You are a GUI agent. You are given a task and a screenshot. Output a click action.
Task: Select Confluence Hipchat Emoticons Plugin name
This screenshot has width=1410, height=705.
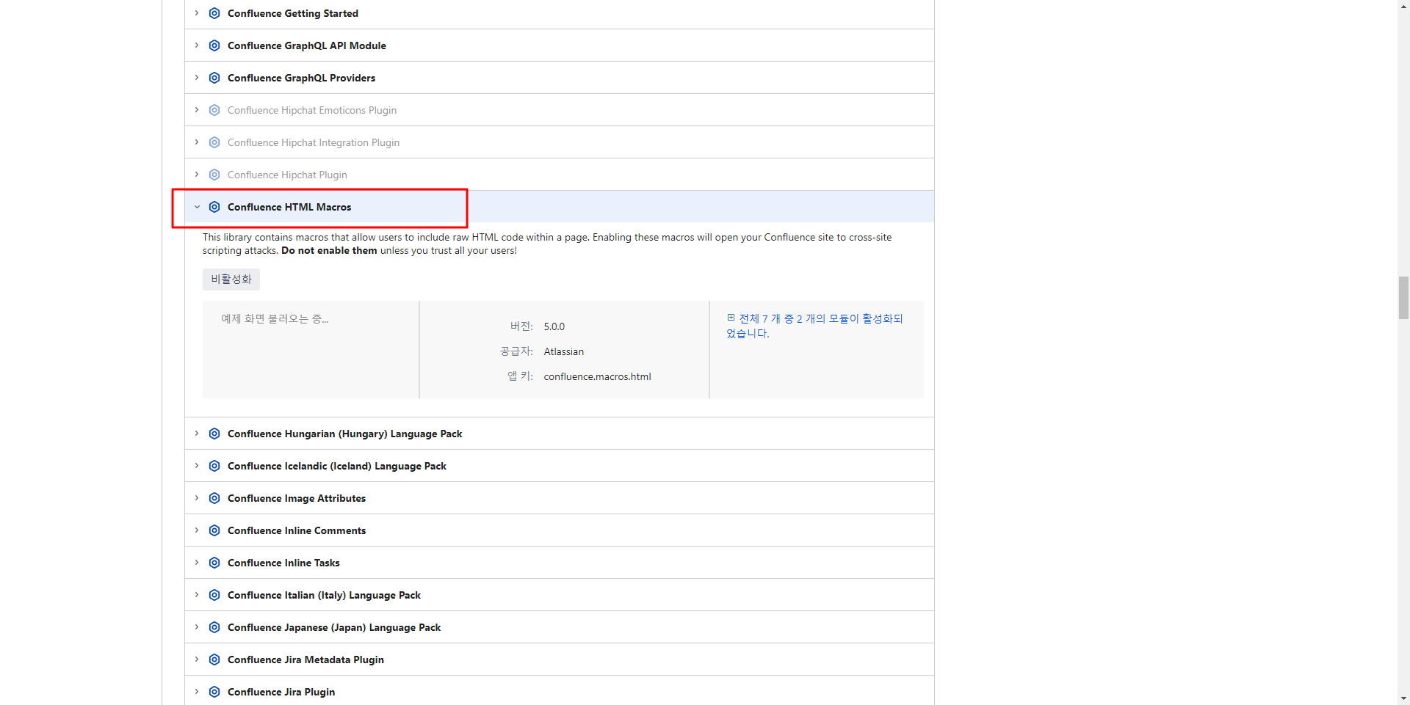[x=312, y=110]
